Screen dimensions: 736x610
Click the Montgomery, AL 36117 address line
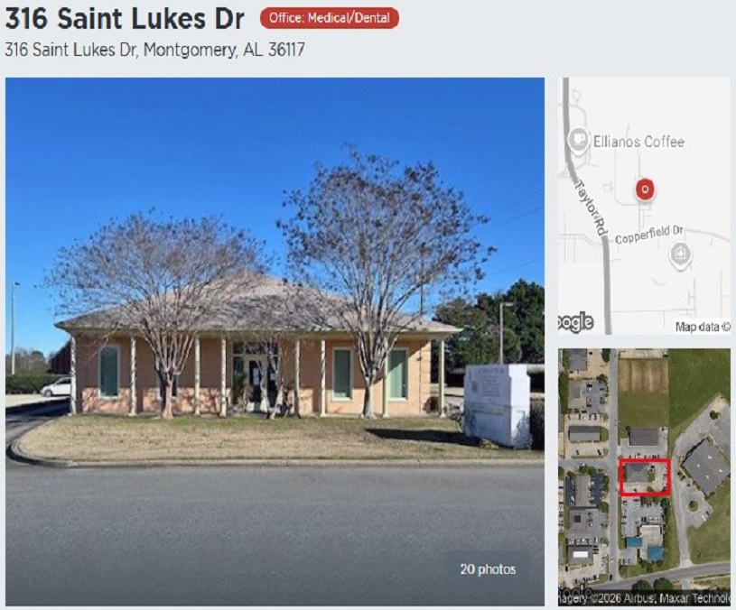(x=155, y=50)
